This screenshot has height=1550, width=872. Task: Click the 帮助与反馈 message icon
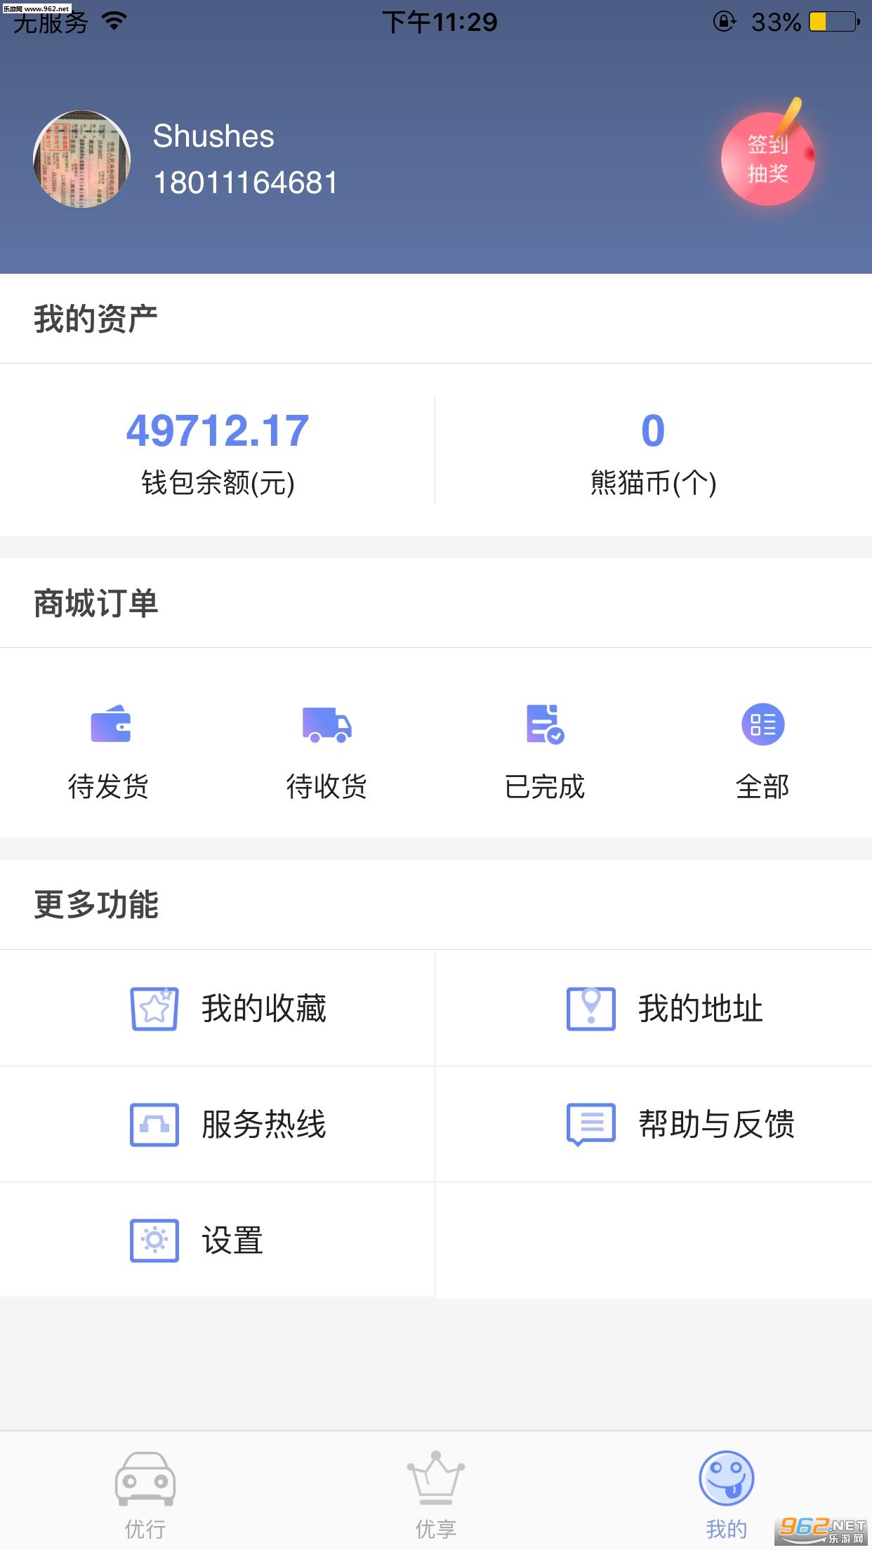[591, 1125]
